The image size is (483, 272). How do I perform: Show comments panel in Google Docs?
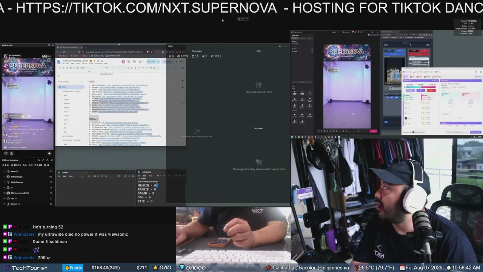pos(134,62)
